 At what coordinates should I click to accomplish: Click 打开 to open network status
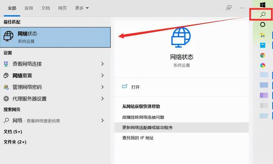click(x=135, y=87)
